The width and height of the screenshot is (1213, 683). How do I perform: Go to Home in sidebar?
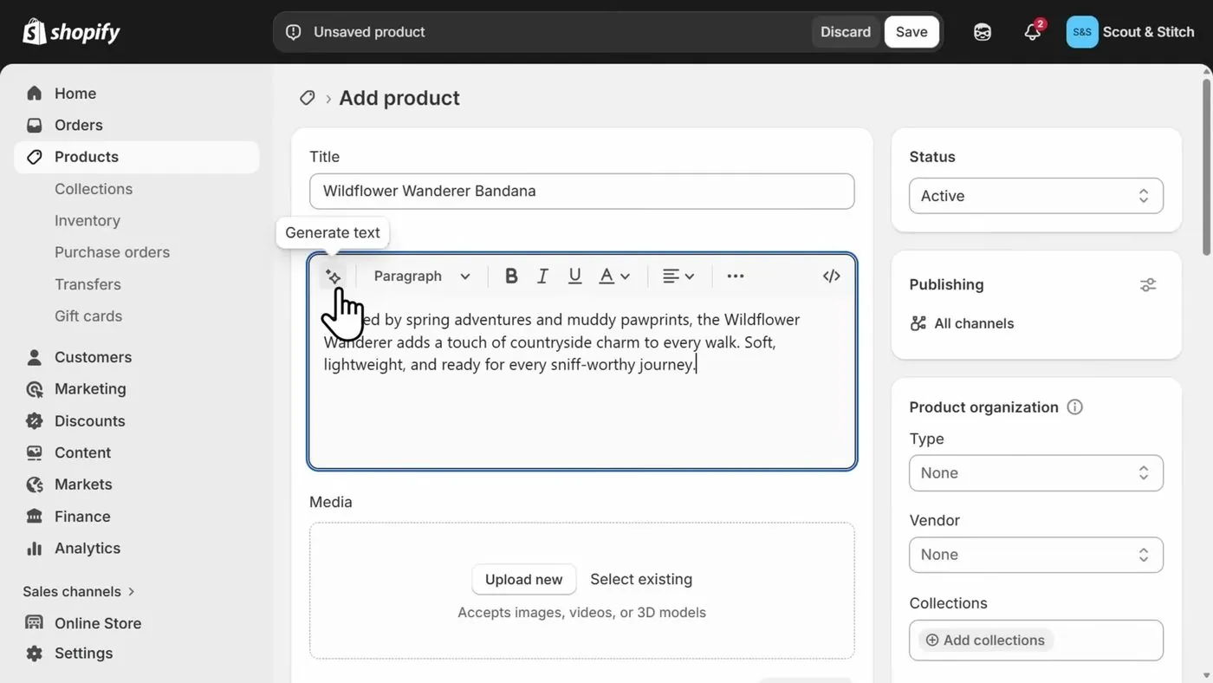point(137,94)
